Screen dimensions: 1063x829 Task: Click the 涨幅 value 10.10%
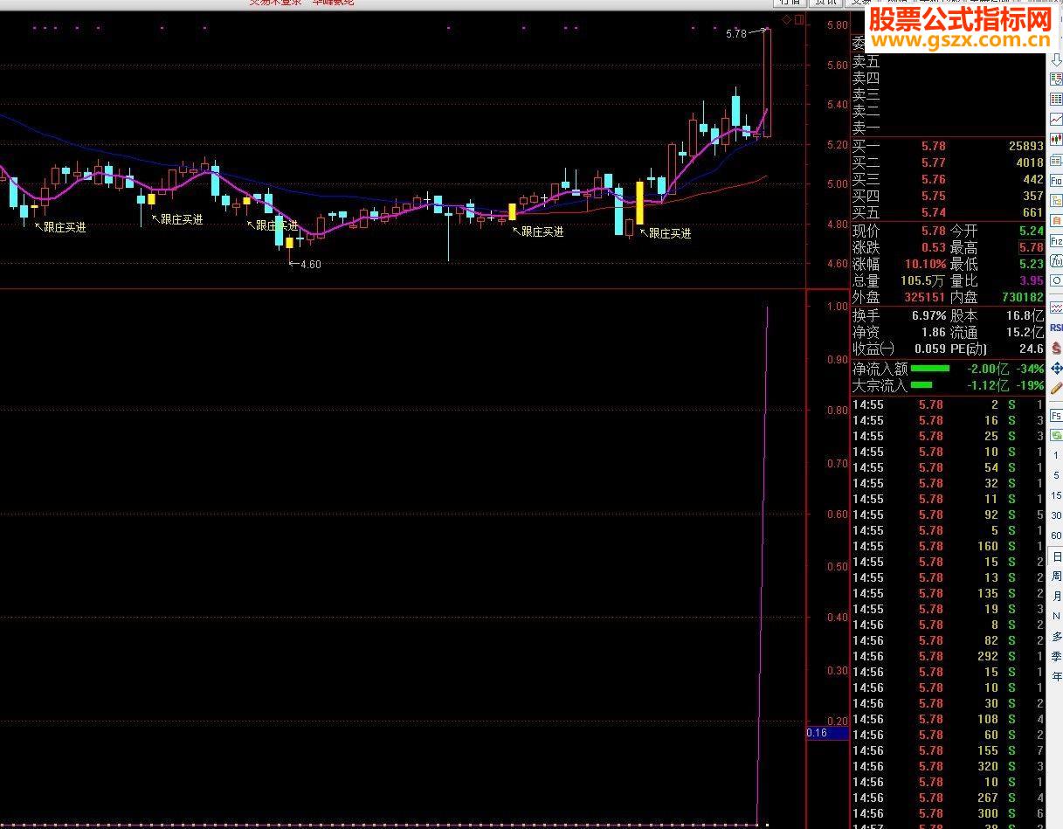pyautogui.click(x=927, y=264)
